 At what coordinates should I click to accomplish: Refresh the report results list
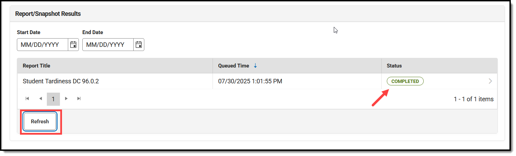coord(40,122)
